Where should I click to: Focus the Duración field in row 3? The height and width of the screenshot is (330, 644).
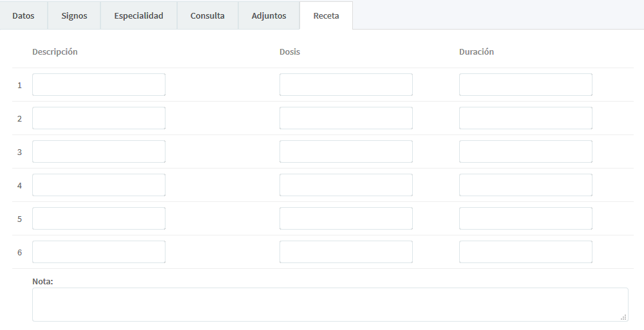pyautogui.click(x=526, y=152)
